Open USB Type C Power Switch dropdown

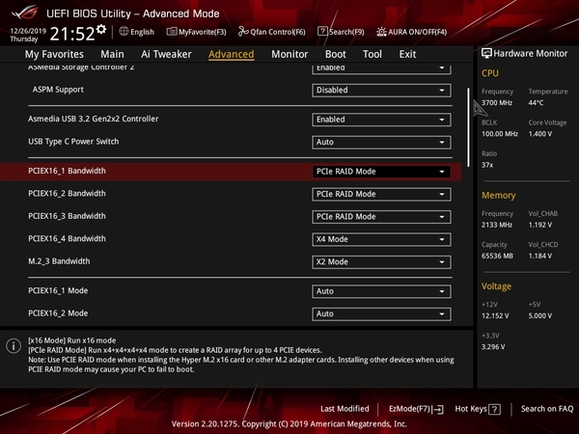coord(381,142)
